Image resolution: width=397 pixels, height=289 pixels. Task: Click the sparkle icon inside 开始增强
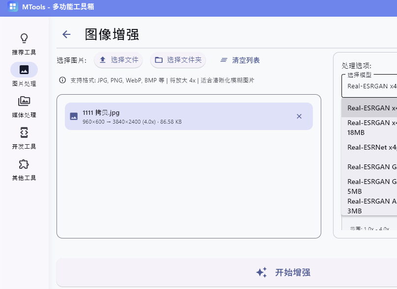tap(261, 272)
